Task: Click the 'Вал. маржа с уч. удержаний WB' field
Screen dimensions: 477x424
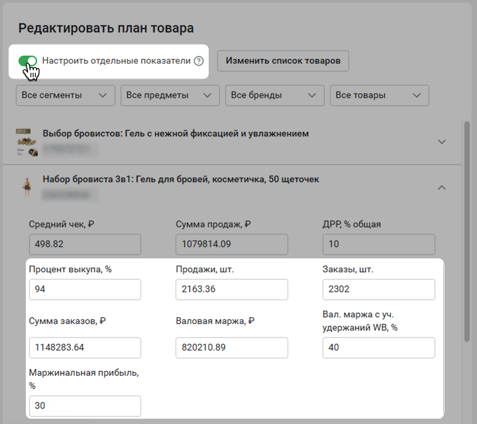Action: [x=379, y=348]
